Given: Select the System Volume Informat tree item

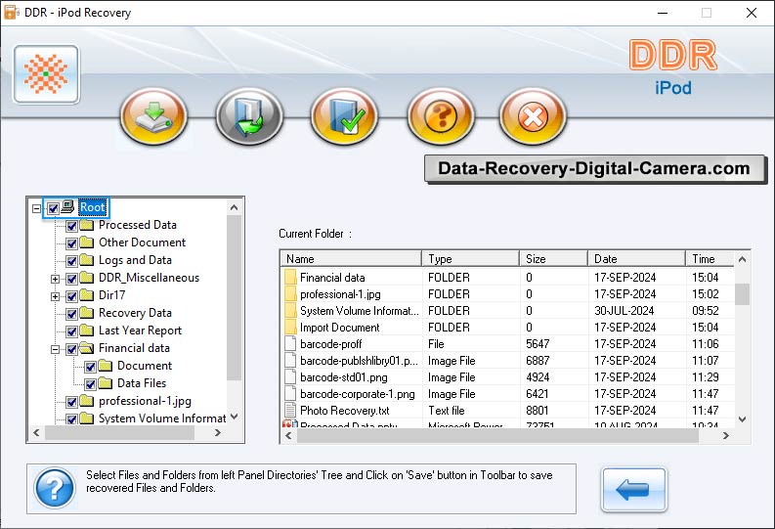Looking at the screenshot, I should [x=162, y=419].
